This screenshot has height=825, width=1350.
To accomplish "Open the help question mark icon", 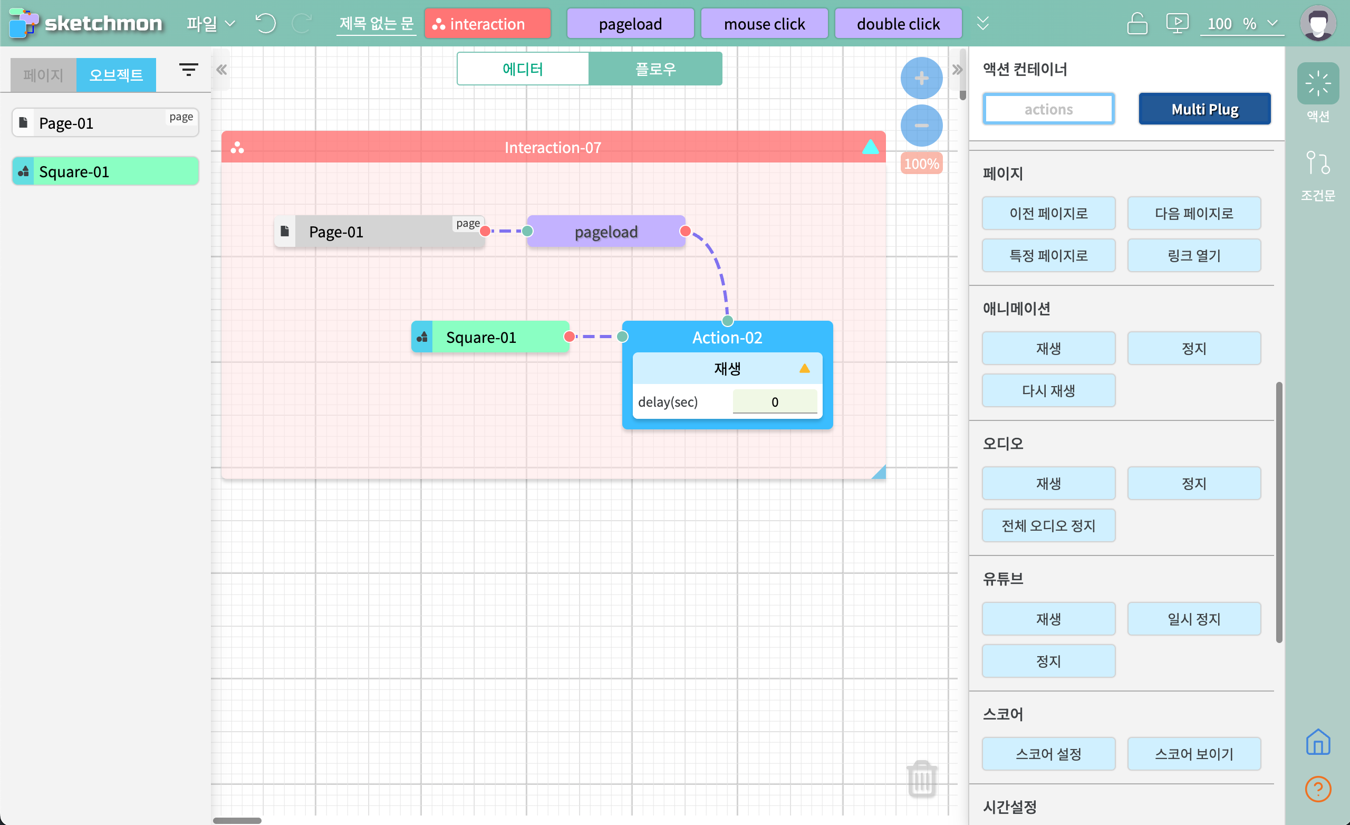I will 1318,789.
